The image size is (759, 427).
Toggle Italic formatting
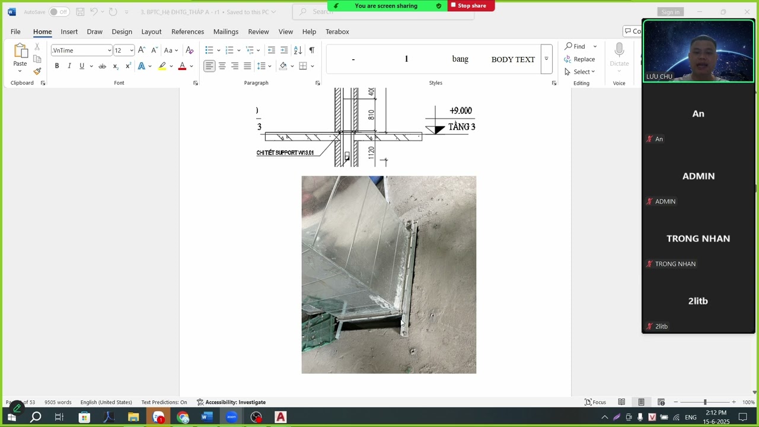point(69,66)
